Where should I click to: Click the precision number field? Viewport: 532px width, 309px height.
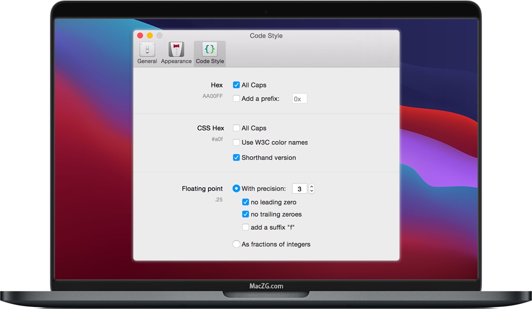click(x=299, y=189)
